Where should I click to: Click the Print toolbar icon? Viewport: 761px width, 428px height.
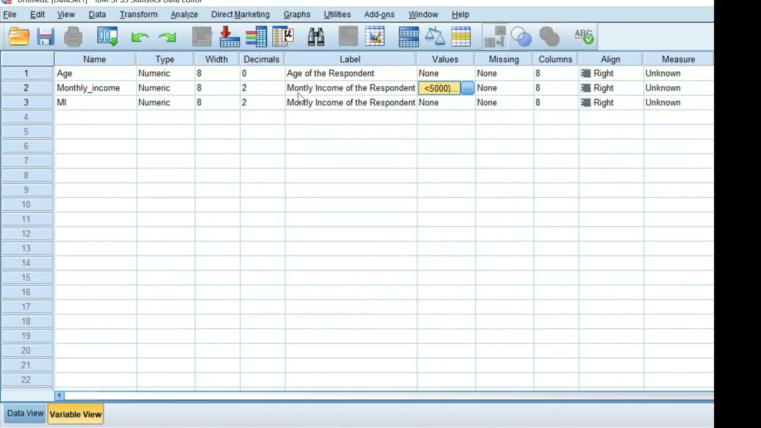click(73, 37)
